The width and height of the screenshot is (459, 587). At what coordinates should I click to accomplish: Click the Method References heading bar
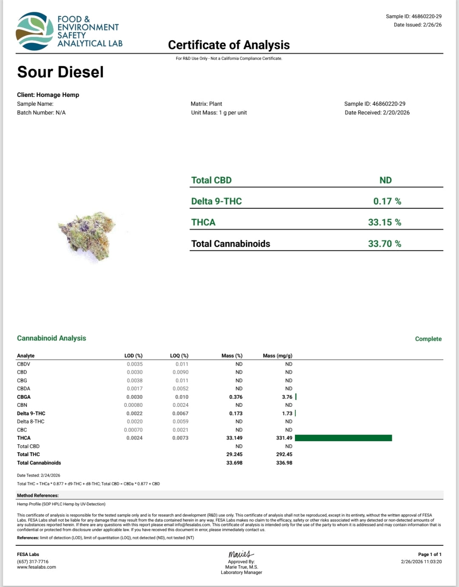[x=229, y=495]
